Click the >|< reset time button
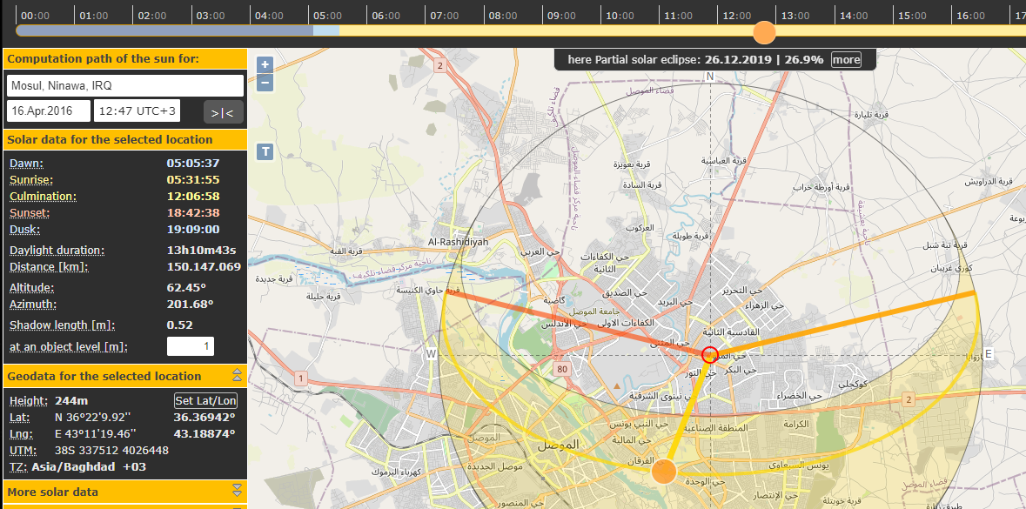The height and width of the screenshot is (509, 1026). tap(223, 111)
